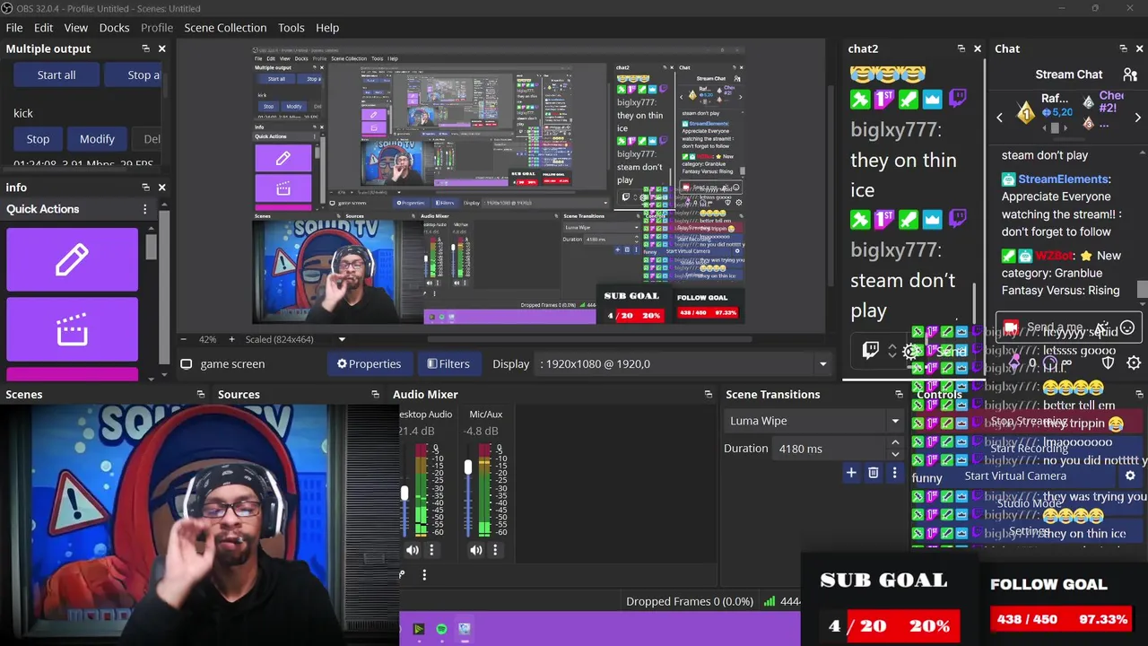Click the pencil edit quick action
Image resolution: width=1148 pixels, height=646 pixels.
point(72,260)
